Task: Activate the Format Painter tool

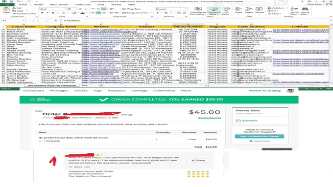Action: click(24, 14)
